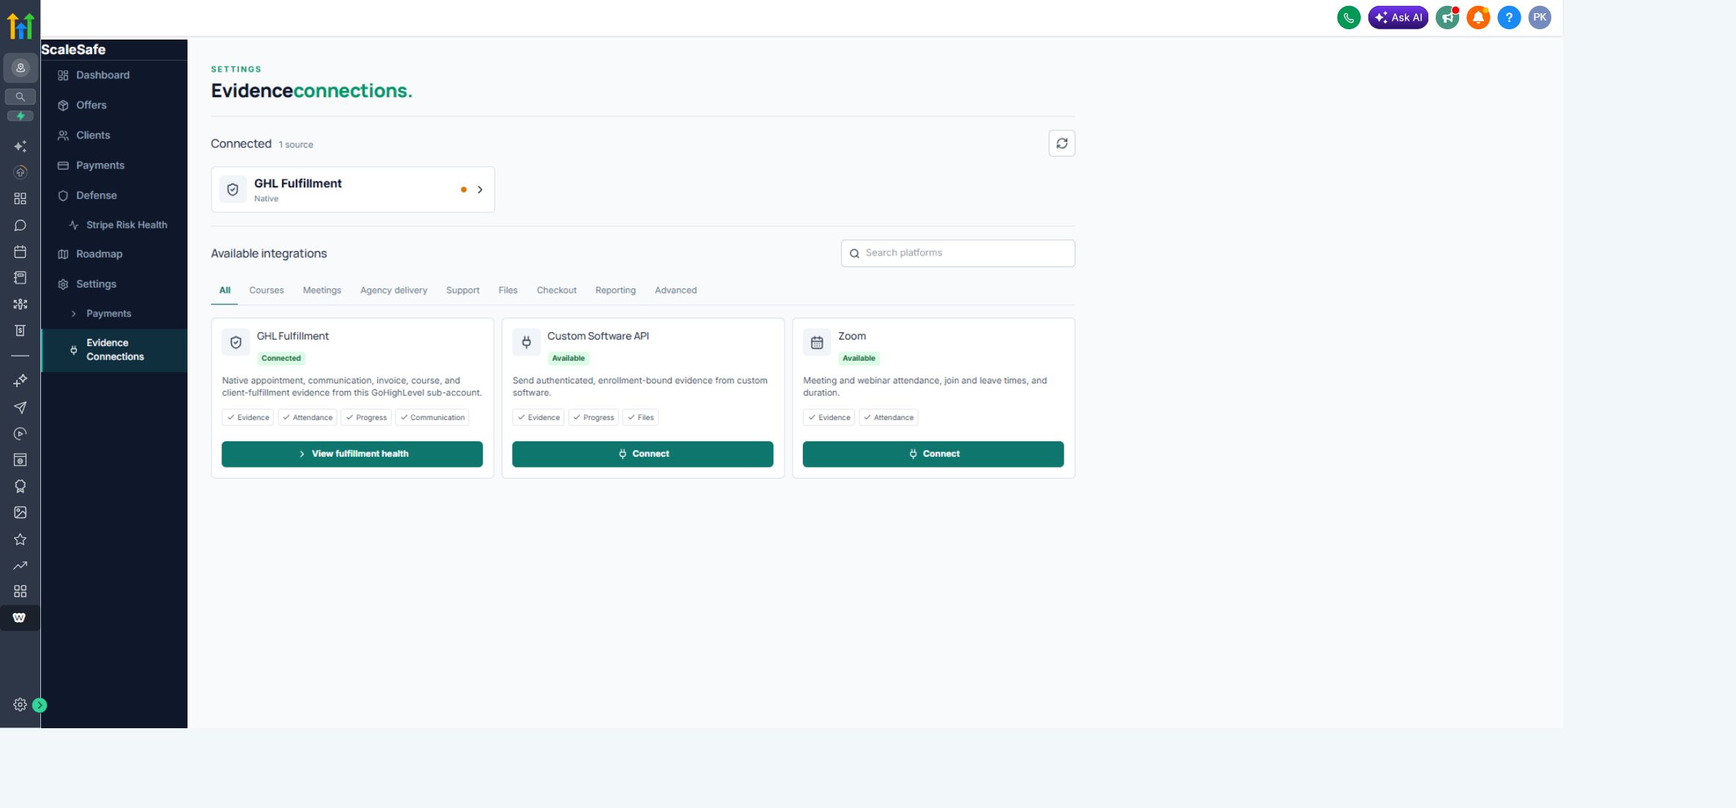Screen dimensions: 1736x808
Task: Click the Connected badge on GHL Fulfillment
Action: coord(281,359)
